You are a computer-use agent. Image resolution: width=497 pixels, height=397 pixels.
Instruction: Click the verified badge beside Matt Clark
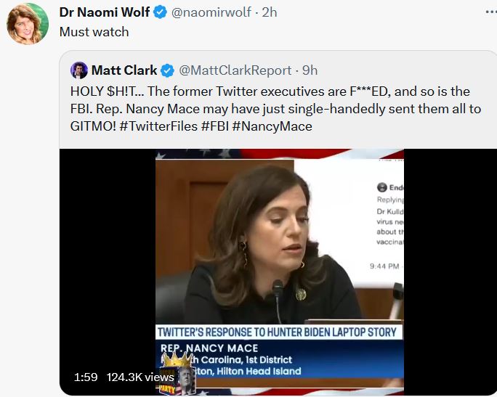[167, 70]
